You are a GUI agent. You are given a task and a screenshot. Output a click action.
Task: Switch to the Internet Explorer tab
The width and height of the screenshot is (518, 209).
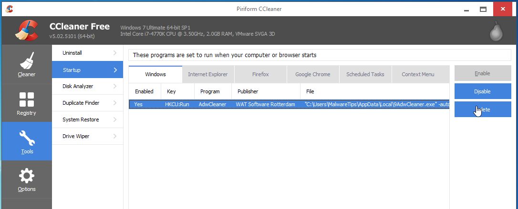(x=208, y=74)
